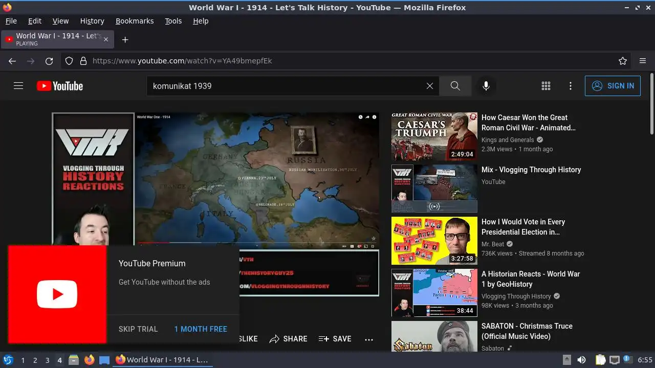
Task: Open the tracking protection shield icon
Action: tap(70, 61)
